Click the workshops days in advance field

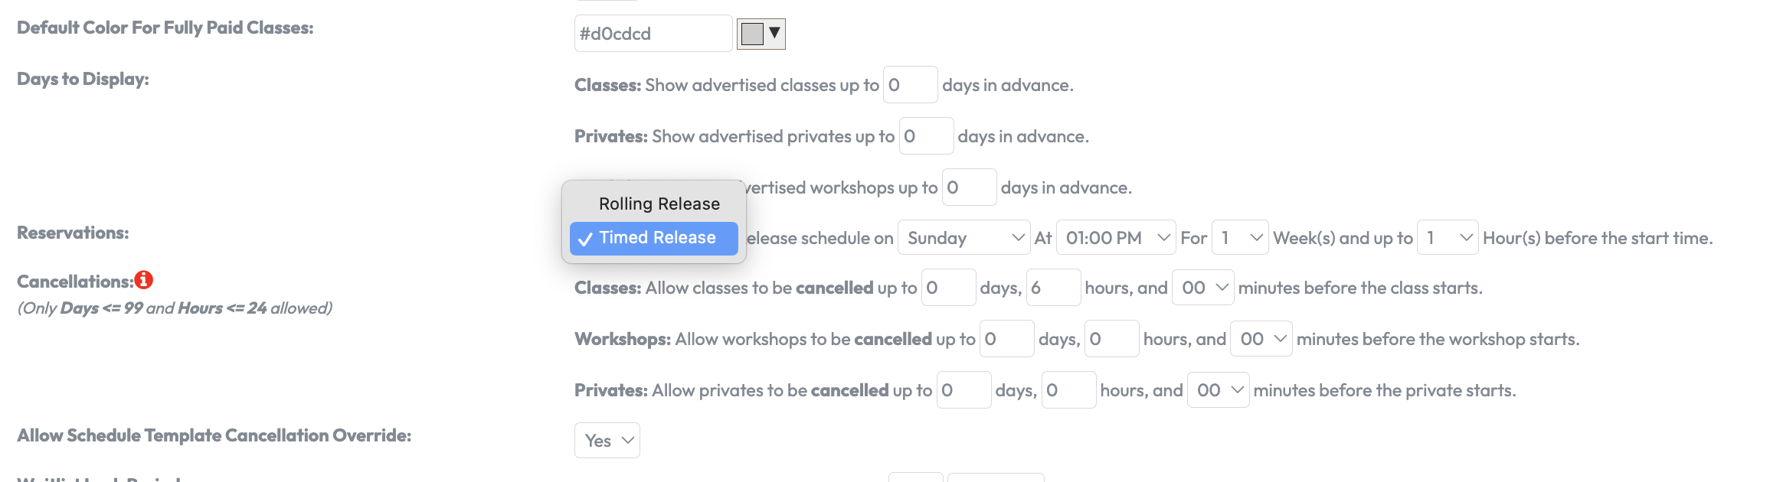pos(969,187)
